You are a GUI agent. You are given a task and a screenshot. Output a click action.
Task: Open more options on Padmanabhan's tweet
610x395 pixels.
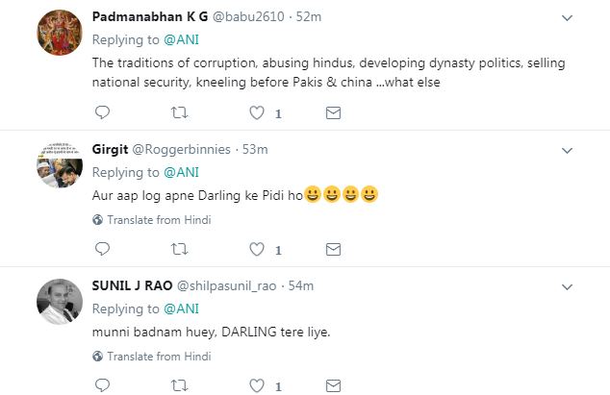coord(568,15)
